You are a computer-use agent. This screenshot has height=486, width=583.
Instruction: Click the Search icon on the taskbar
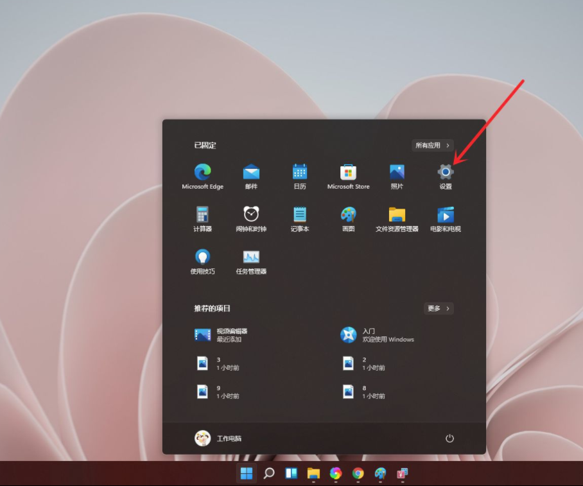coord(268,473)
